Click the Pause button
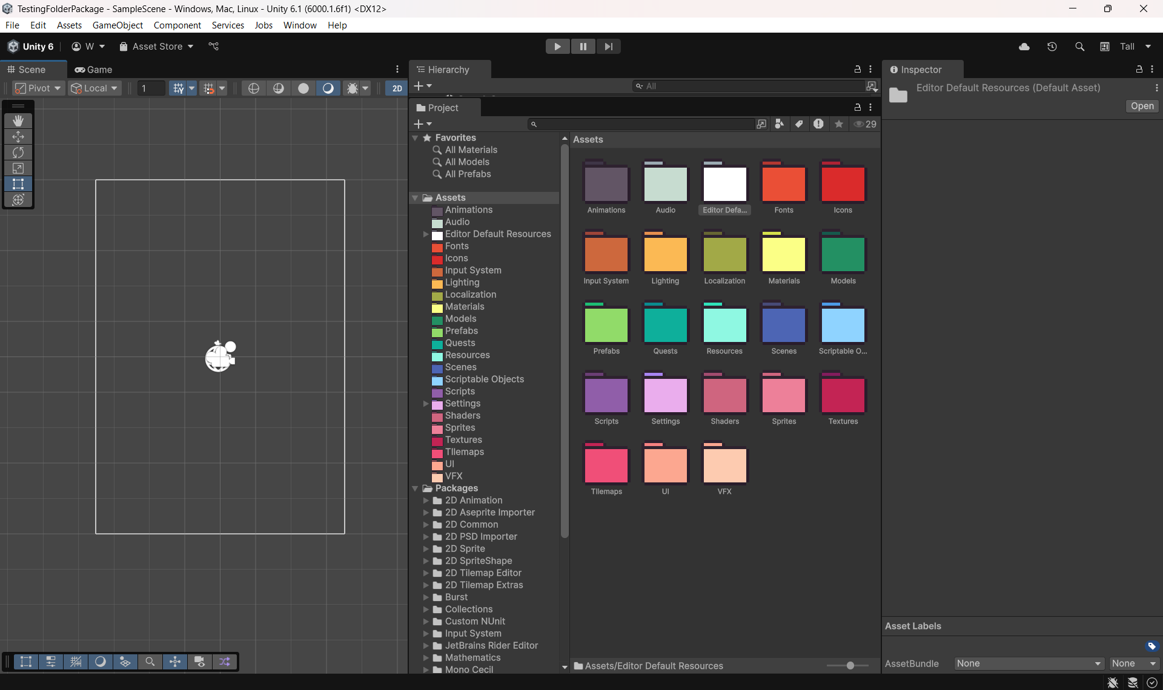The height and width of the screenshot is (690, 1163). tap(583, 47)
